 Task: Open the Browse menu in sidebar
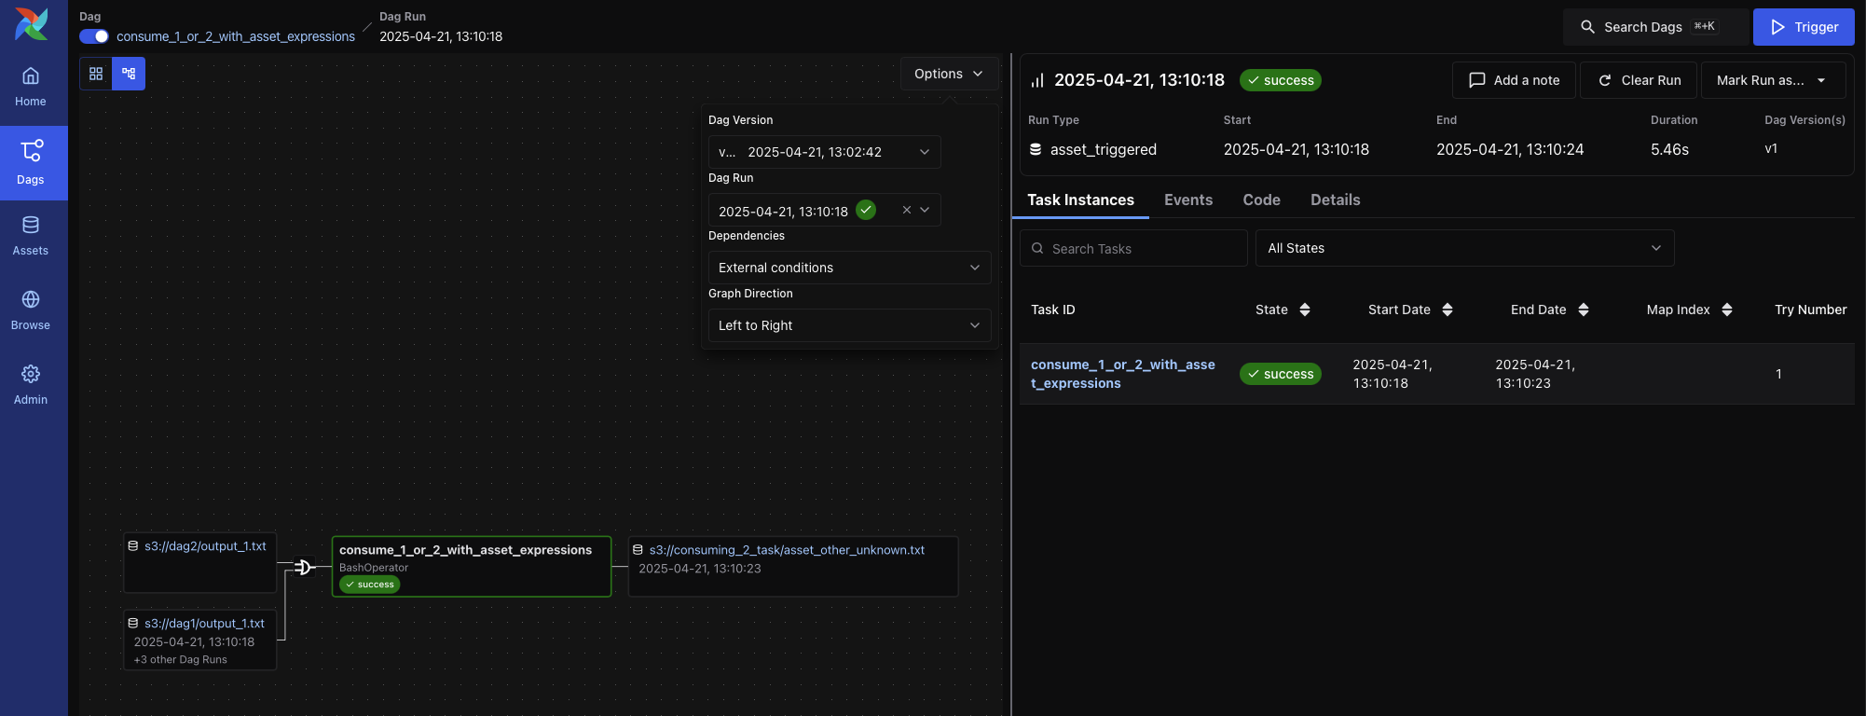[x=31, y=310]
